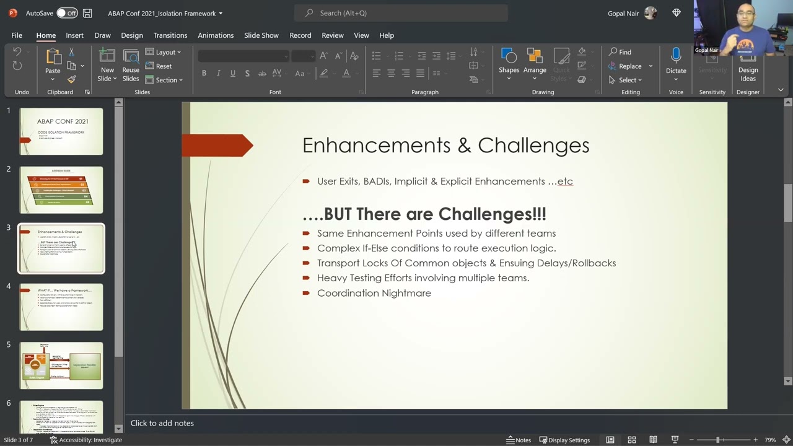The height and width of the screenshot is (446, 793).
Task: Toggle Strikethrough formatting
Action: [262, 73]
